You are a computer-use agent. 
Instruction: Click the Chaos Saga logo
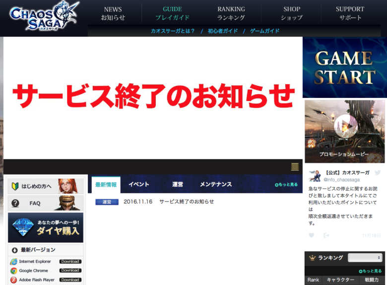(x=45, y=16)
